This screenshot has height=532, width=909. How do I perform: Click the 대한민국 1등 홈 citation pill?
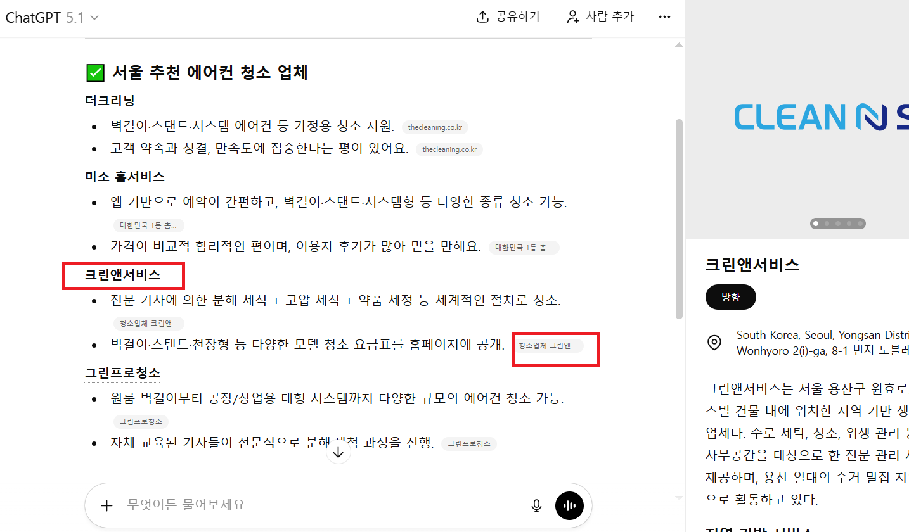149,225
